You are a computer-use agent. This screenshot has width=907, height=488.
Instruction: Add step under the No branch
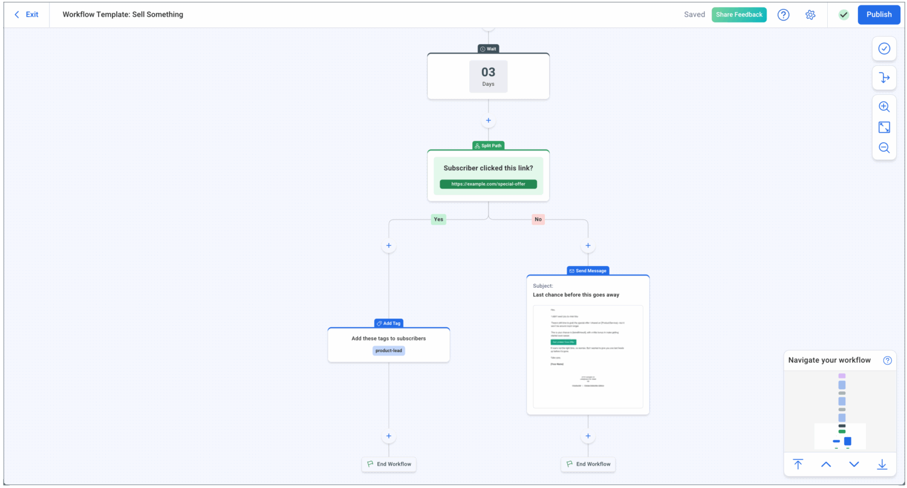[x=588, y=246]
